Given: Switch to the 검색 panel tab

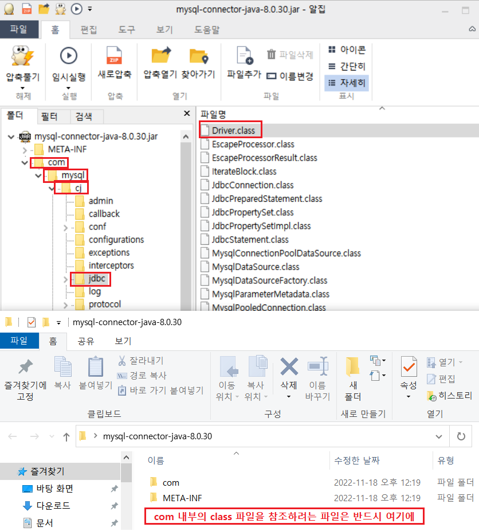Looking at the screenshot, I should pos(84,117).
